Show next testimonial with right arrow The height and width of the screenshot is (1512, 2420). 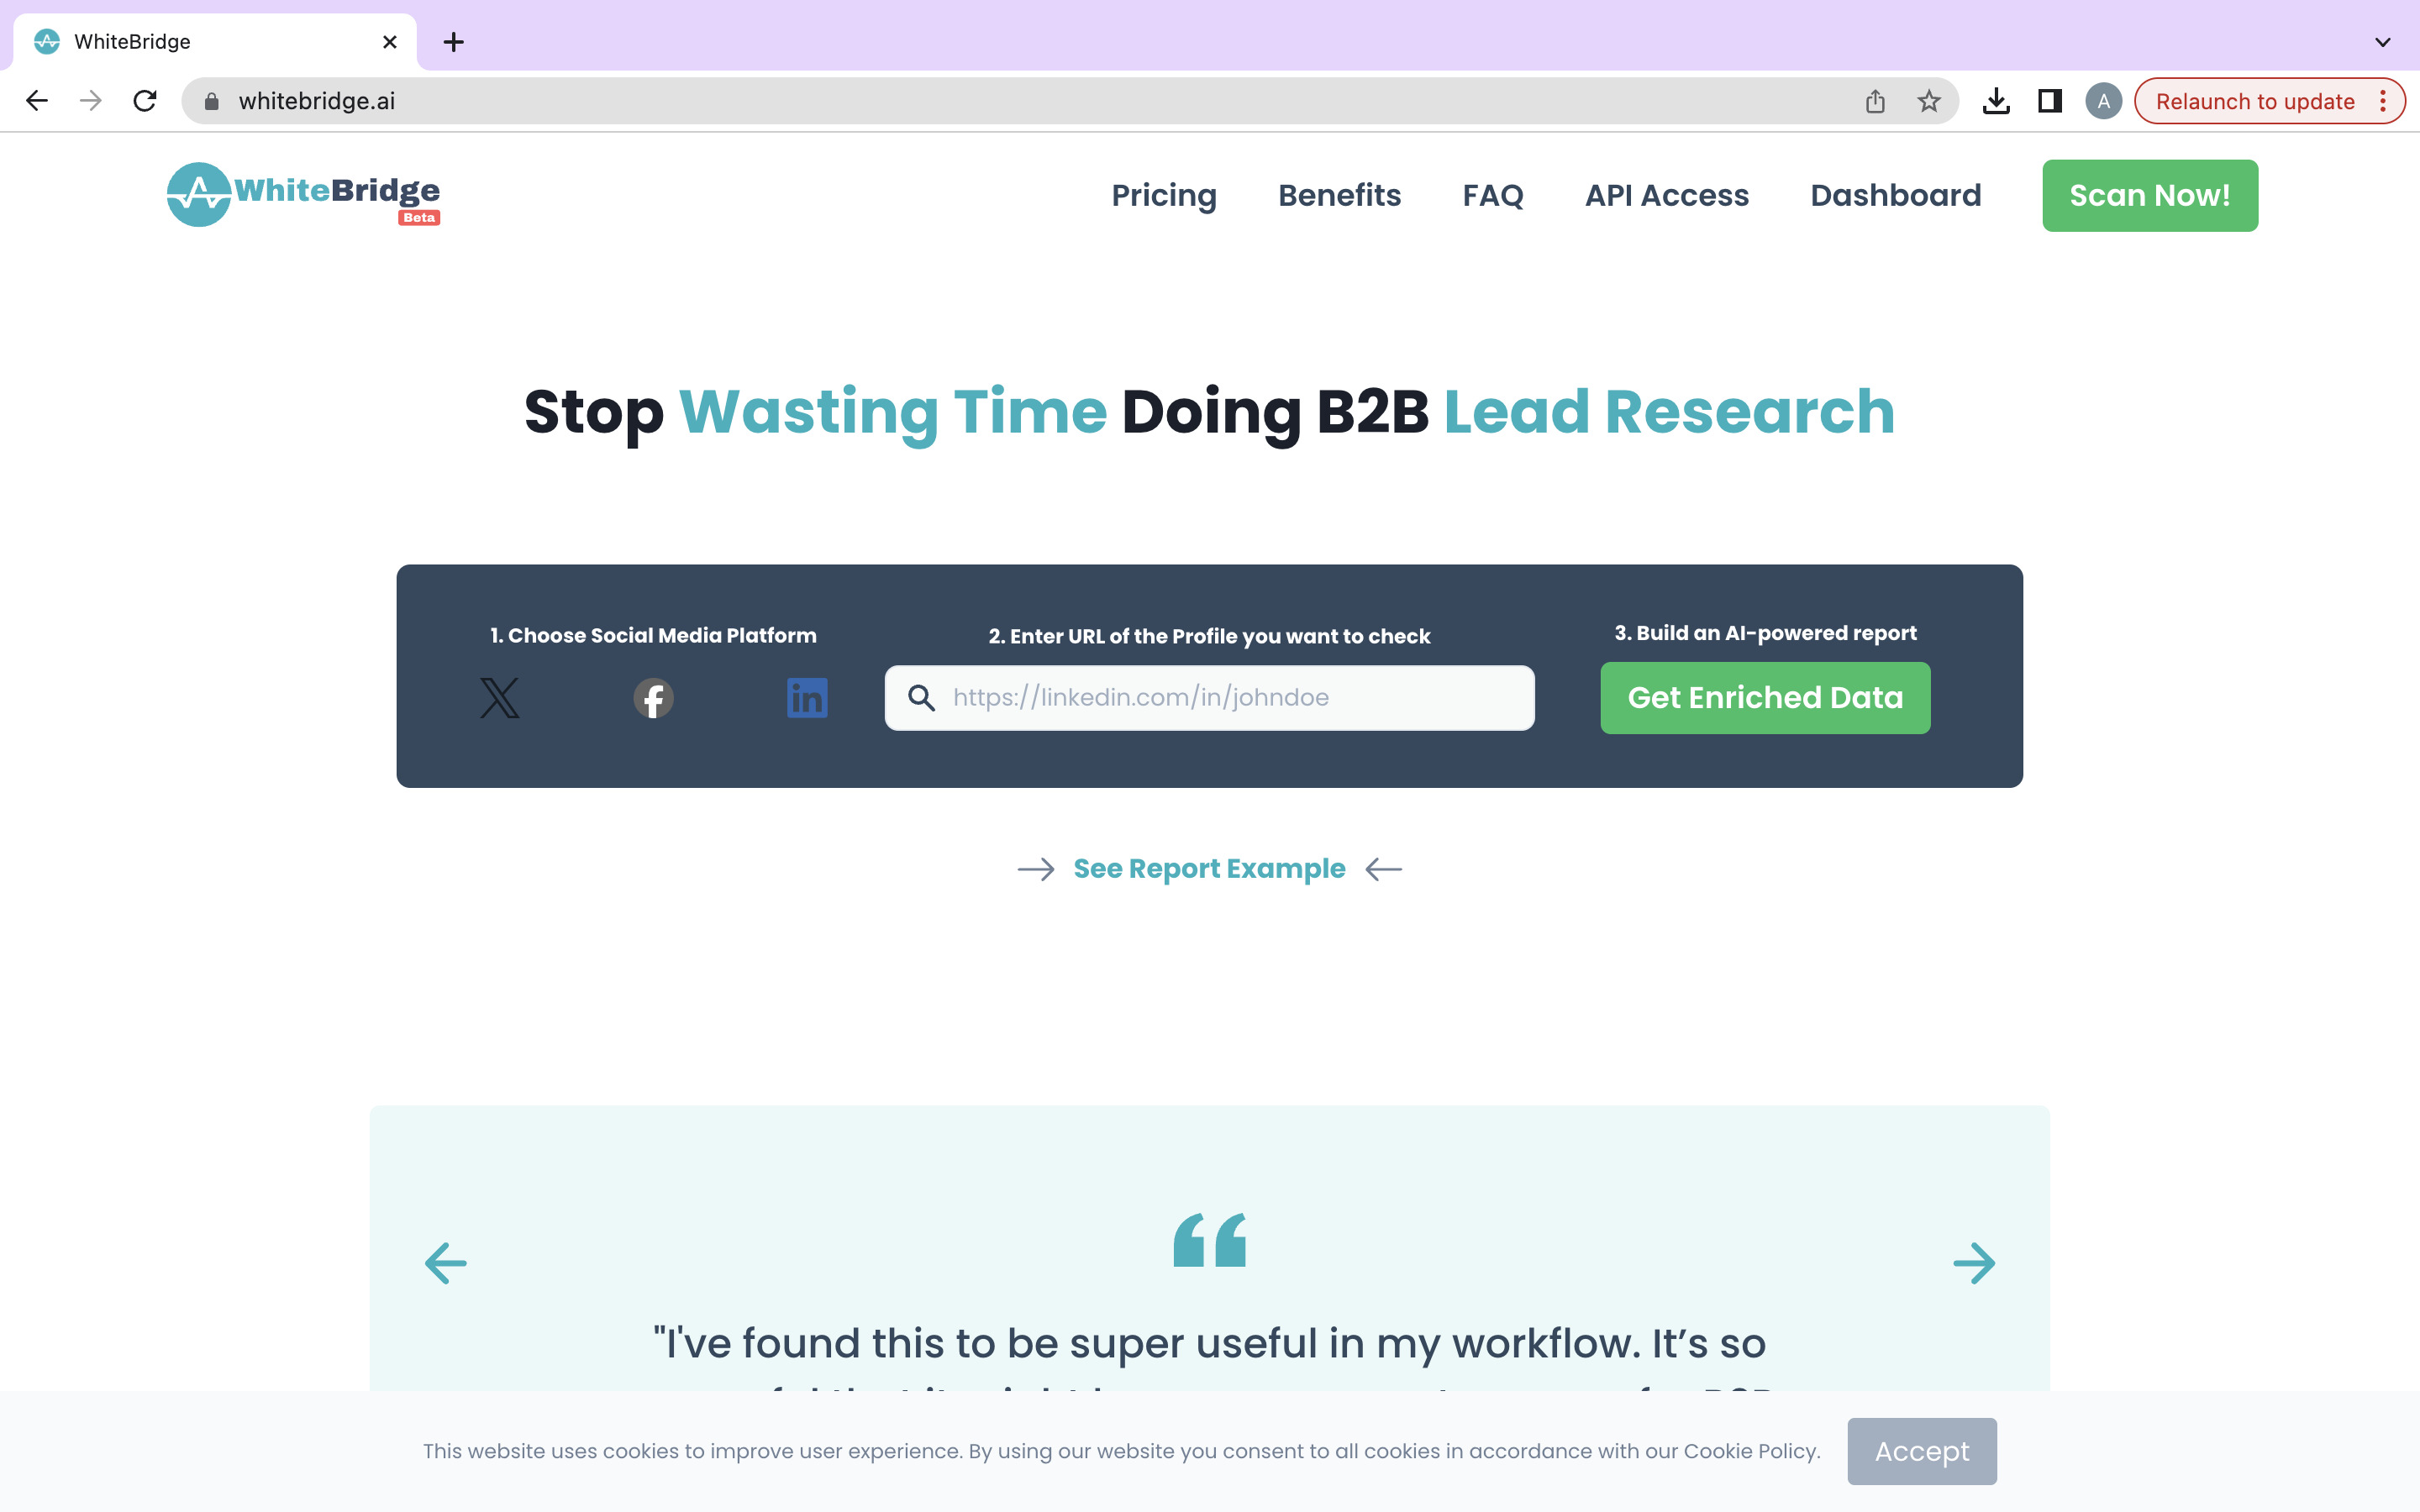(x=1973, y=1263)
